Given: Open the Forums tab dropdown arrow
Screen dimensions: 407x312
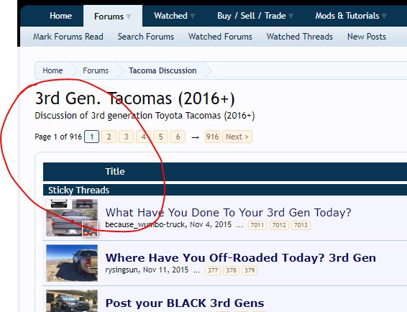Looking at the screenshot, I should [x=129, y=17].
